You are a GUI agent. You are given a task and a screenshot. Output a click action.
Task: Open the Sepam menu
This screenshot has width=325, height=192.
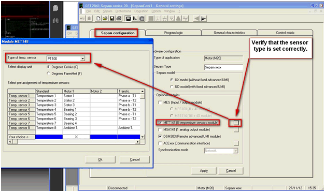tap(107, 11)
